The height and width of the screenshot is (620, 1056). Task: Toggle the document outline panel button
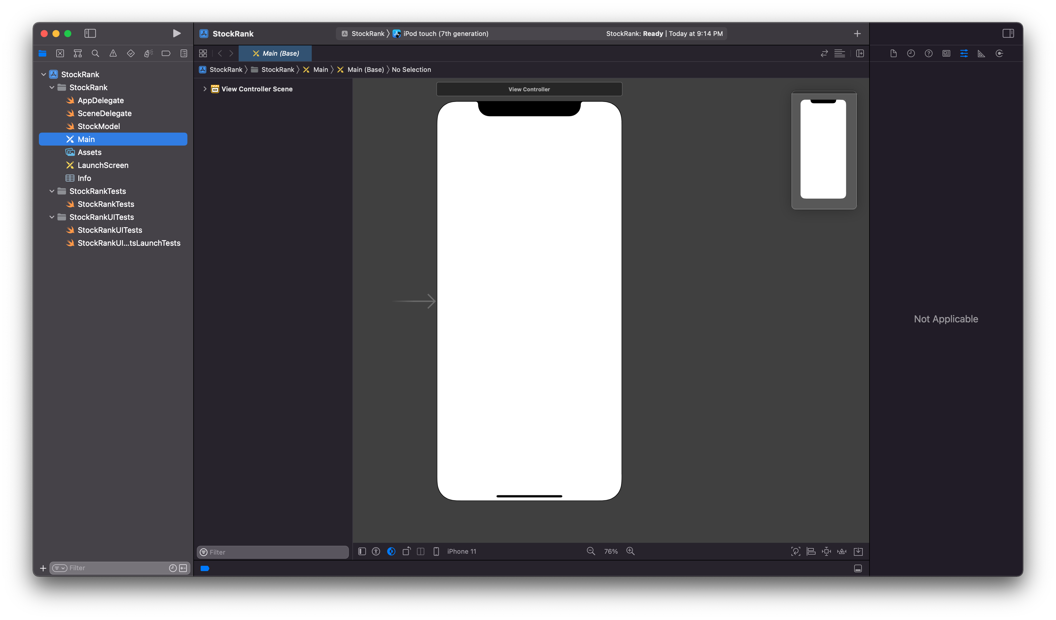pyautogui.click(x=362, y=551)
